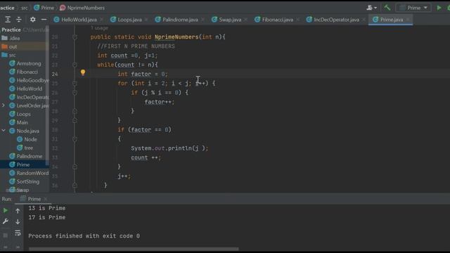Select the Node class under Node.java

click(x=27, y=139)
